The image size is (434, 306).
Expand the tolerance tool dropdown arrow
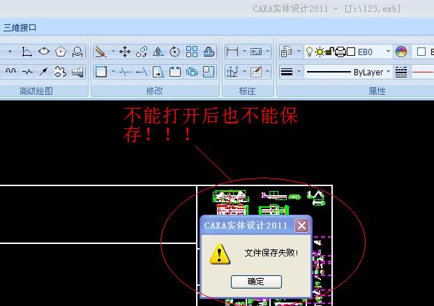point(267,51)
